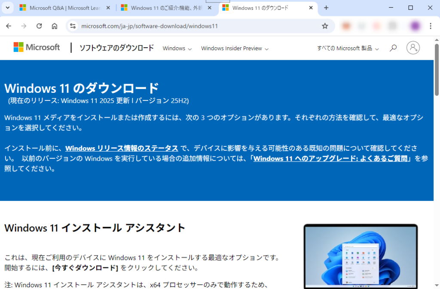Viewport: 440px width, 289px height.
Task: Click the Microsoft logo
Action: [37, 47]
